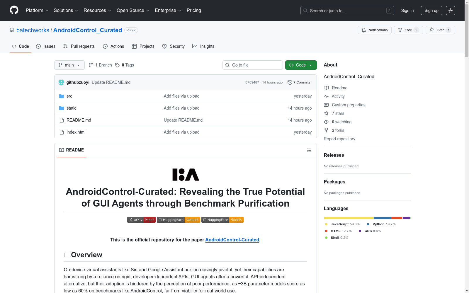This screenshot has height=293, width=469.
Task: Open the README outline list icon
Action: (309, 150)
